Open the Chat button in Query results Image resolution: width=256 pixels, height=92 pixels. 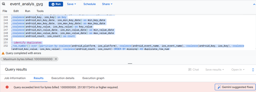(194, 70)
